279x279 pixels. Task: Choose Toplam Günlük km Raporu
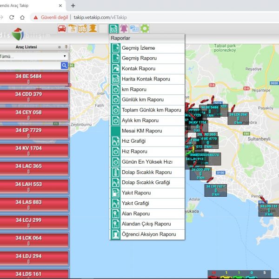[147, 110]
